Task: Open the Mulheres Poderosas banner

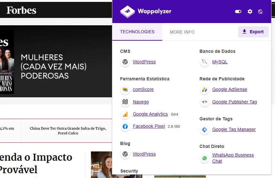Action: tap(56, 61)
